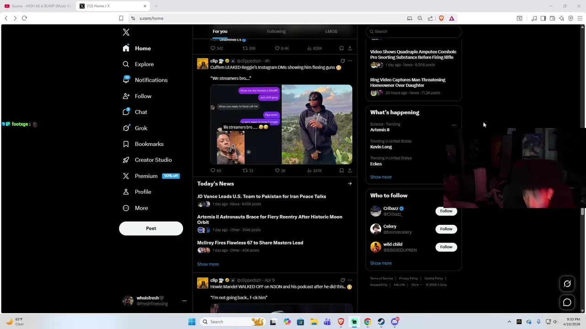Click Show more under Who to follow

[381, 263]
